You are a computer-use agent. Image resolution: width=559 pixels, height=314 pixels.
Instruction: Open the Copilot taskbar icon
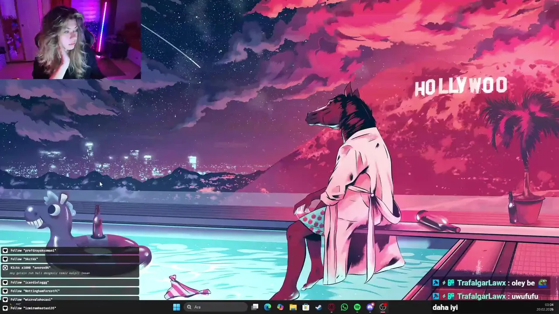tap(280, 307)
